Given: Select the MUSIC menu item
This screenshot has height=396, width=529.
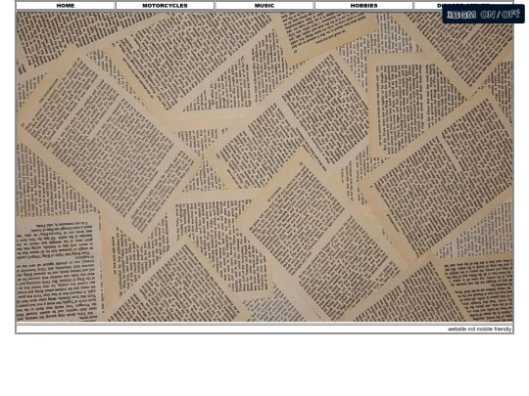Looking at the screenshot, I should [x=264, y=6].
